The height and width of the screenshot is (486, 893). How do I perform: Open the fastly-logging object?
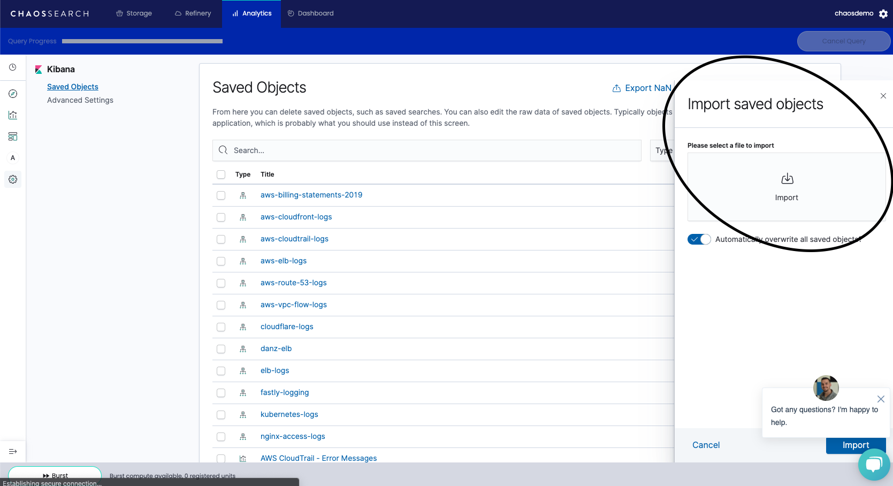coord(285,392)
